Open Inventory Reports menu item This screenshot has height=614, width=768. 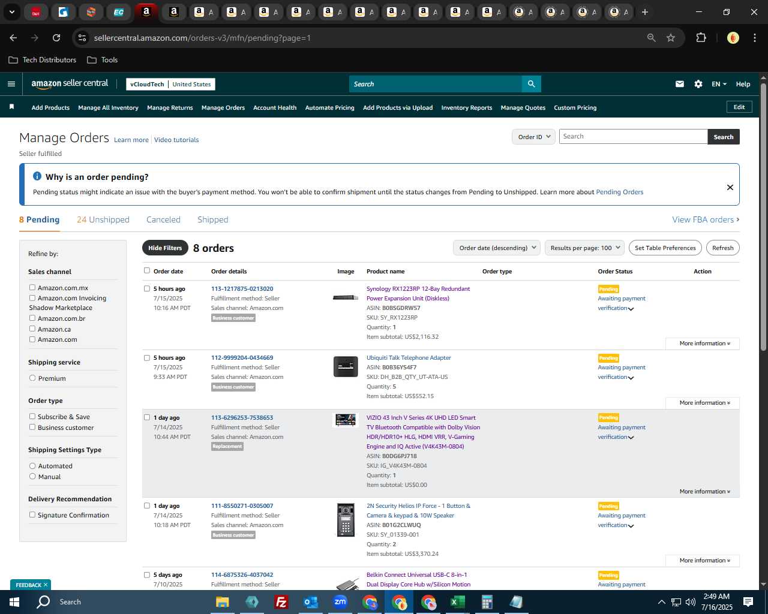tap(467, 108)
